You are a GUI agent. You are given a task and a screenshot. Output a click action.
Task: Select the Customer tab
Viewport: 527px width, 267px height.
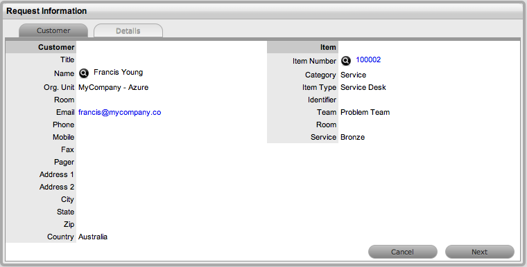pos(53,31)
